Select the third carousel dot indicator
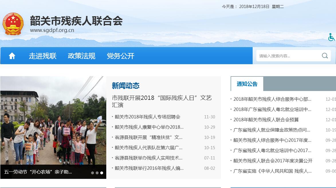 click(x=102, y=173)
